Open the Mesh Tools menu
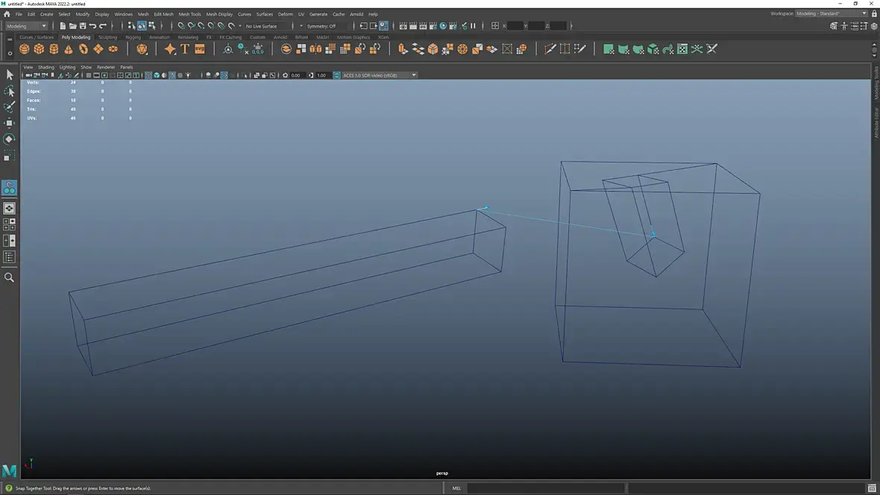Viewport: 880px width, 495px height. pos(189,14)
